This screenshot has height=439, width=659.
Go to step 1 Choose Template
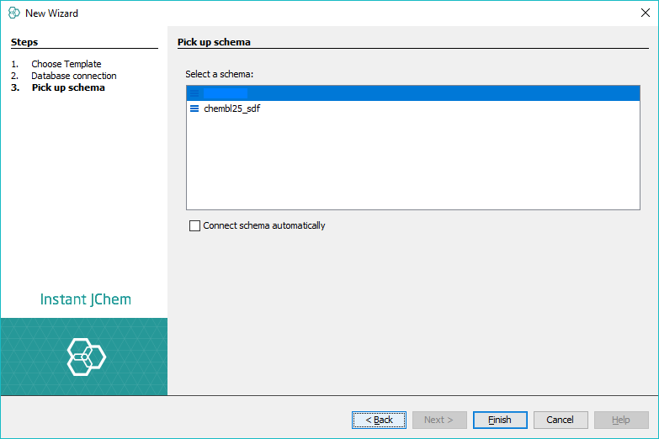(x=66, y=64)
